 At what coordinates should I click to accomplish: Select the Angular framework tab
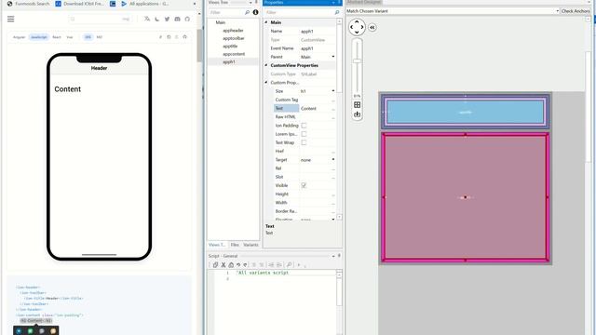(19, 37)
